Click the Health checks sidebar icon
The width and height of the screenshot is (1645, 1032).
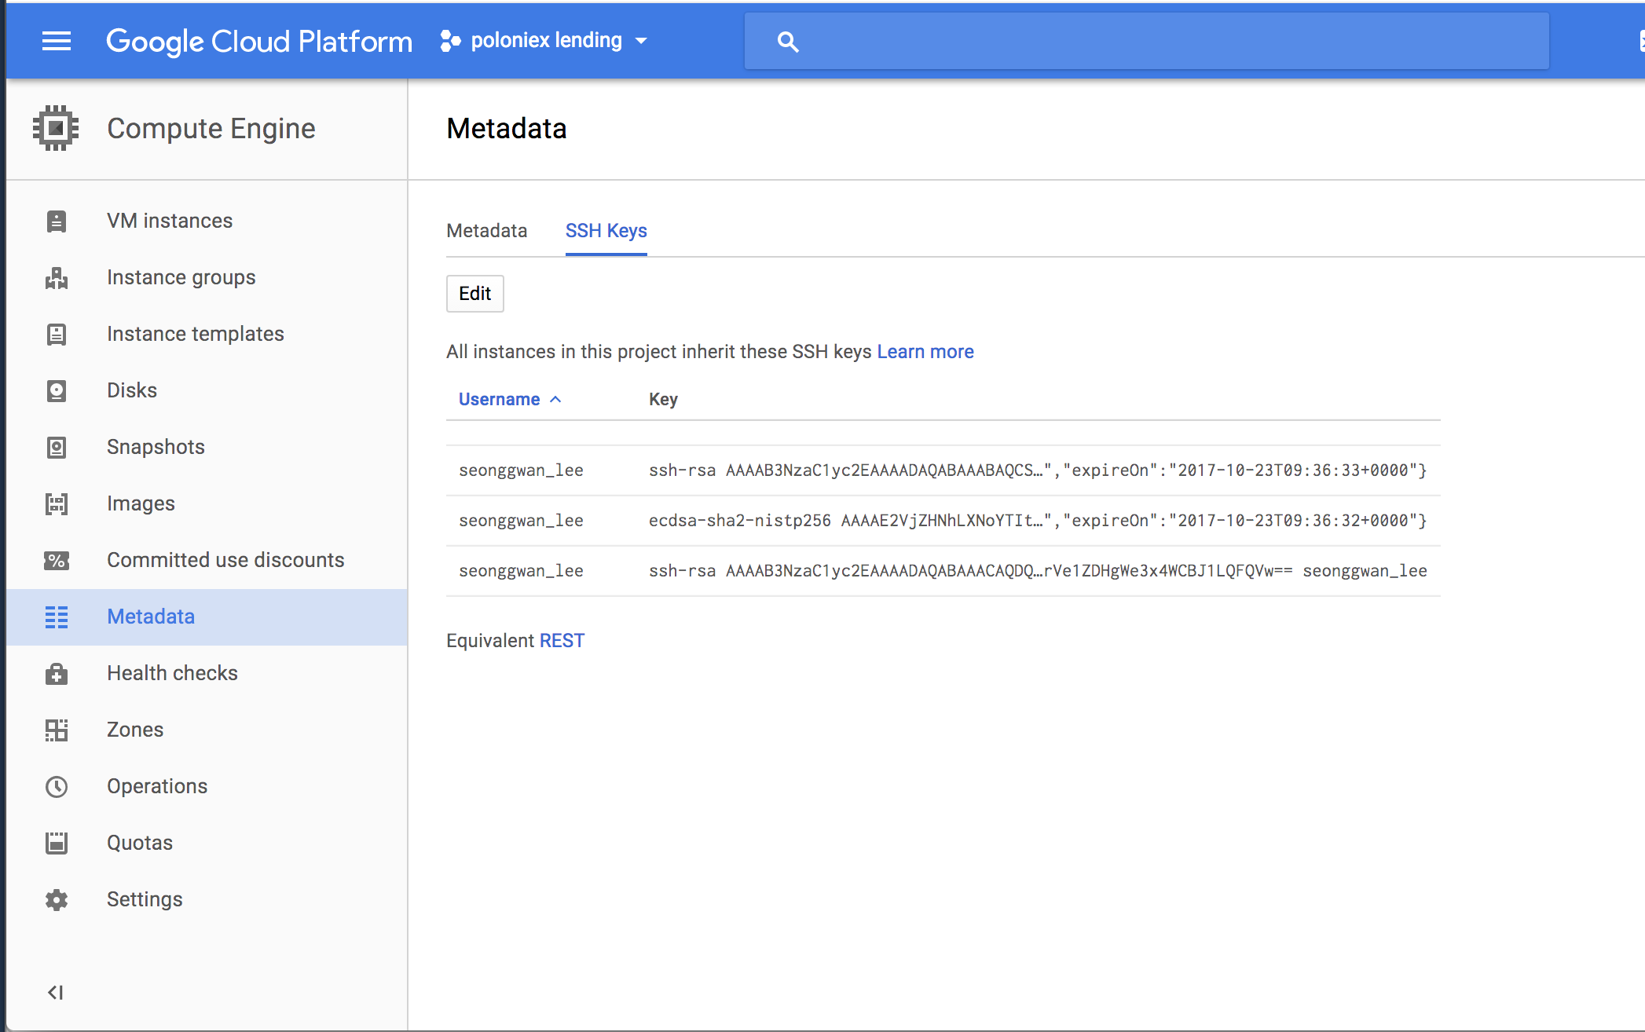56,673
